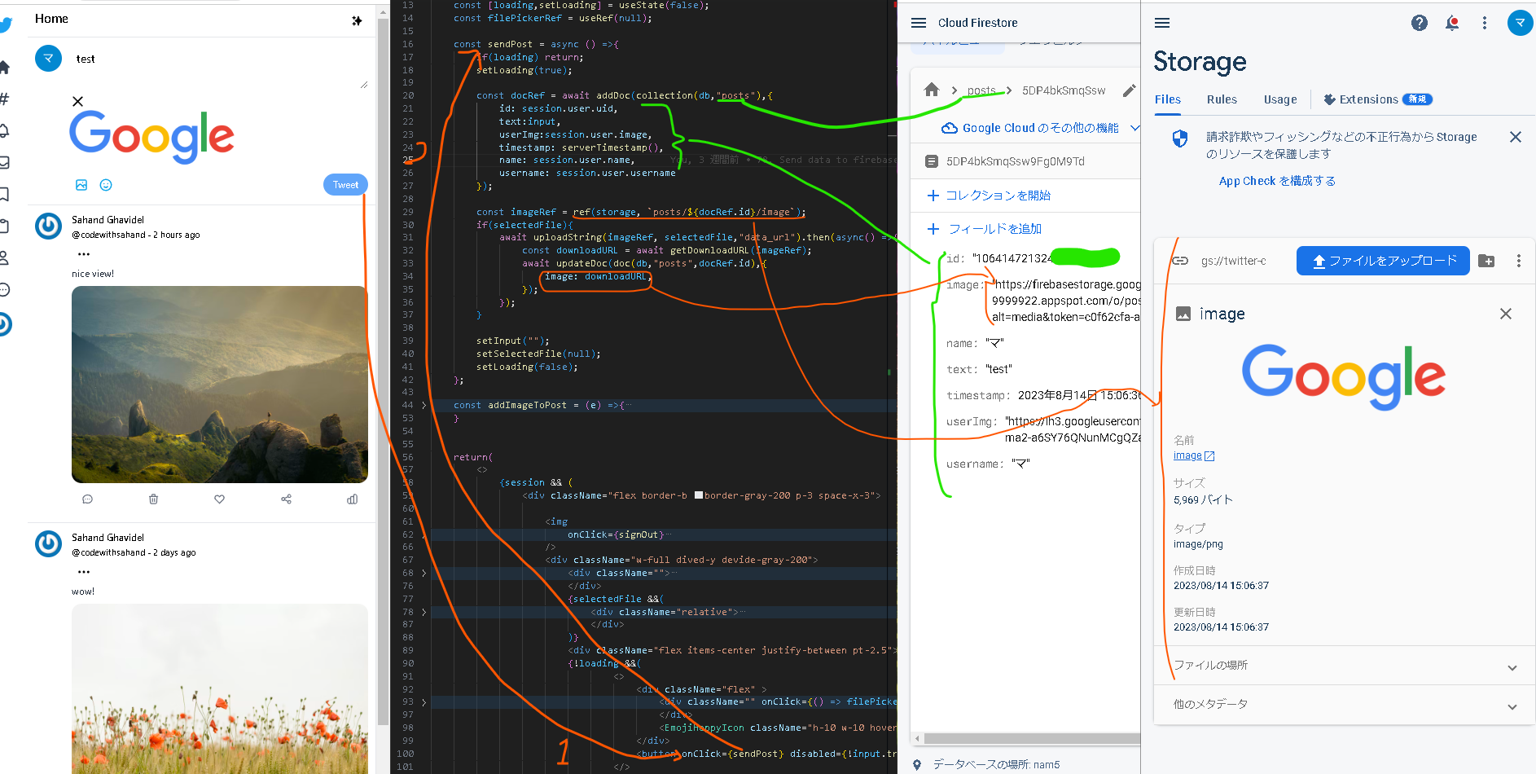Screen dimensions: 1536x774
Task: Click コレクションを開始 to start a collection
Action: coord(989,196)
